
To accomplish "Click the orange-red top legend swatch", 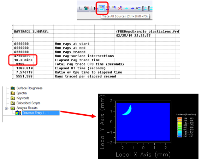I will (179, 119).
